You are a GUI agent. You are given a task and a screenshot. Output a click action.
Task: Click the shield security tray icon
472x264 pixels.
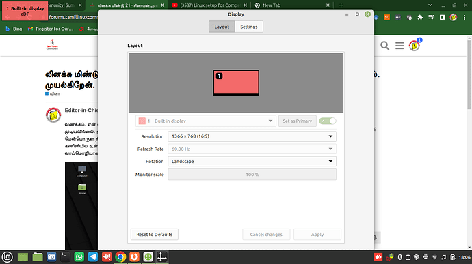point(417,257)
